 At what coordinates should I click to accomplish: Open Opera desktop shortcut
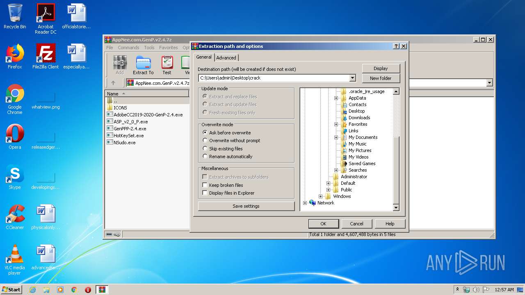point(15,137)
